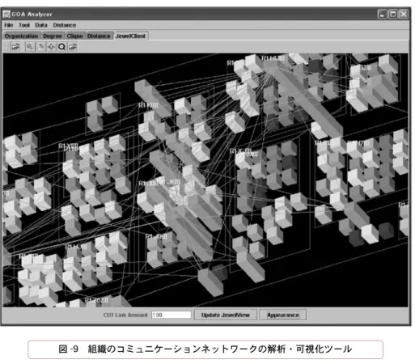Switch to the Clique tab
The height and width of the screenshot is (364, 415).
pyautogui.click(x=75, y=36)
